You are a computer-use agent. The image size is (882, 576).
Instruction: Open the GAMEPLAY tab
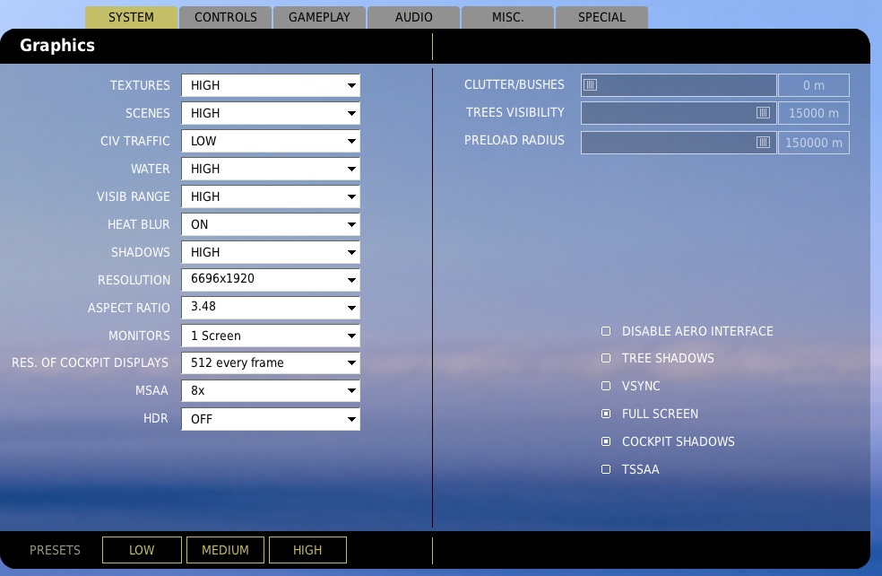[x=319, y=17]
